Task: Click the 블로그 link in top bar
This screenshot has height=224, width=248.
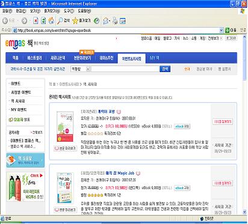Action: [167, 38]
